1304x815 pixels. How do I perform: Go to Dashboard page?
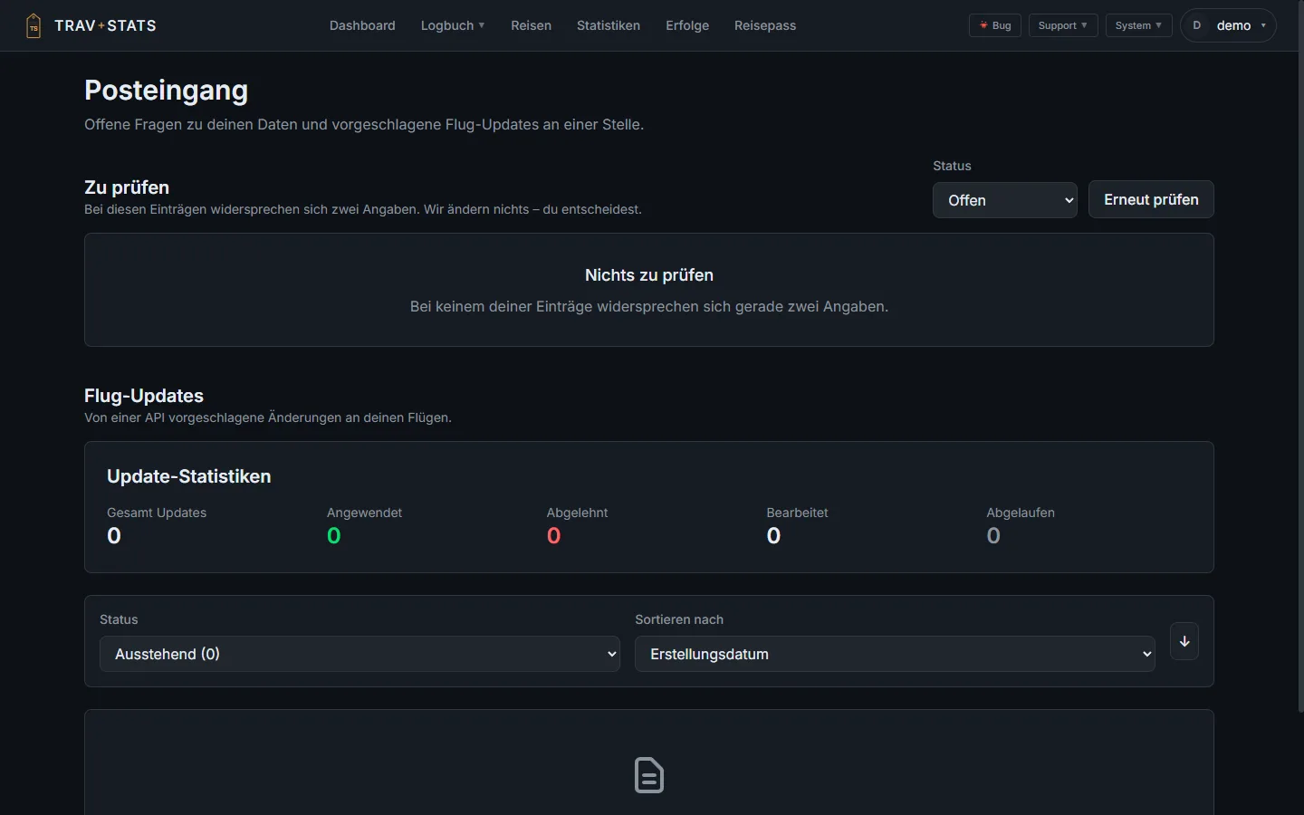[x=362, y=25]
